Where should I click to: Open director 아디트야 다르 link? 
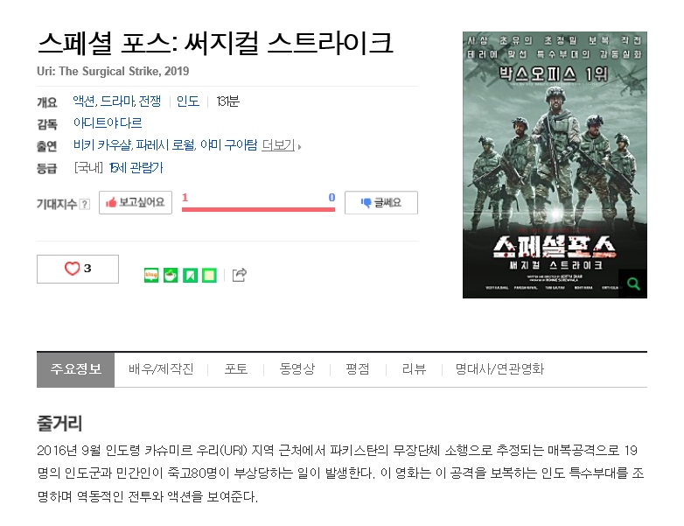tap(108, 123)
